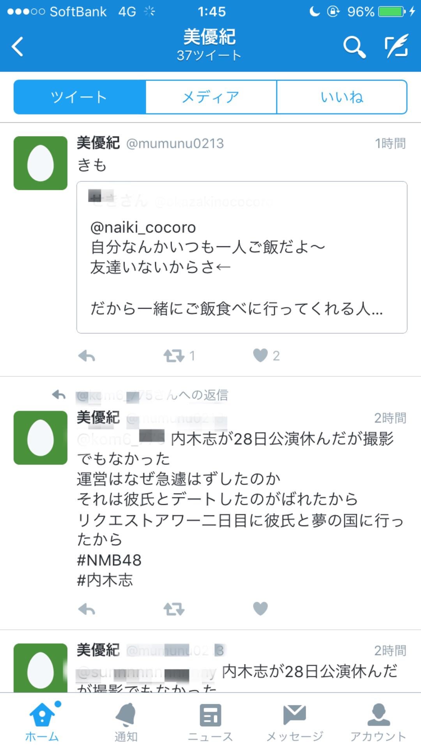Tap the back arrow in header
Screen dimensions: 421x748
pyautogui.click(x=18, y=47)
